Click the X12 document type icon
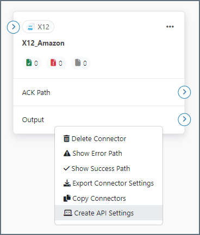200x235 pixels. (x=31, y=27)
